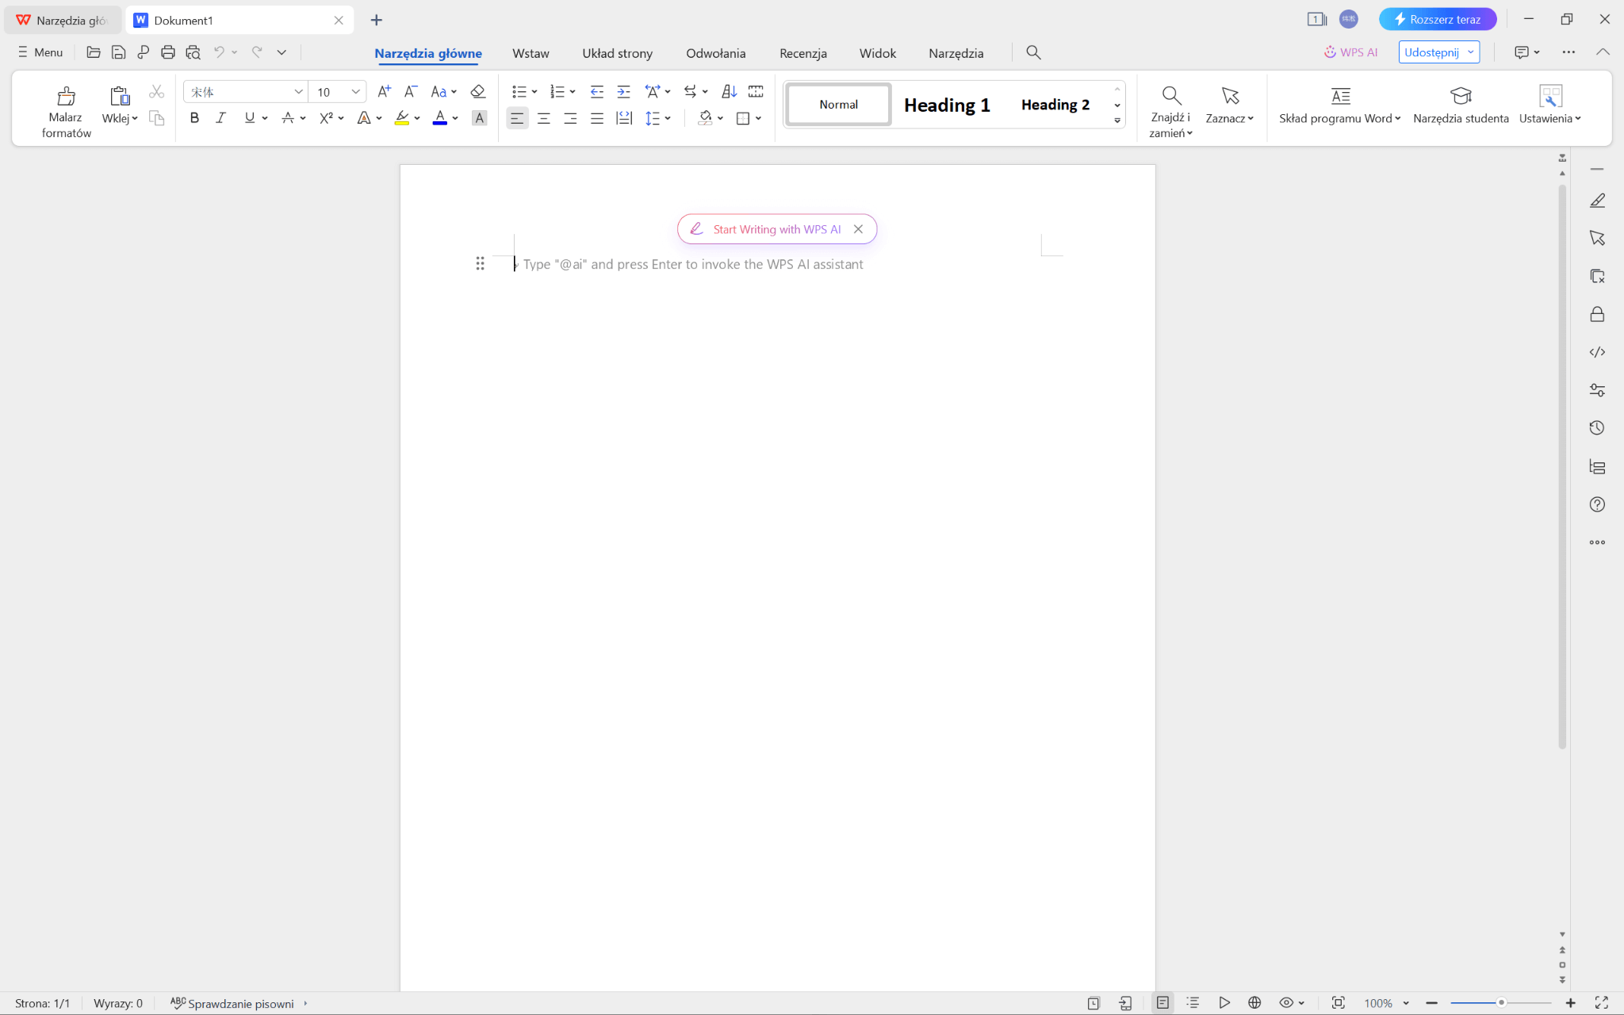Select the version history icon in sidebar

click(x=1598, y=427)
